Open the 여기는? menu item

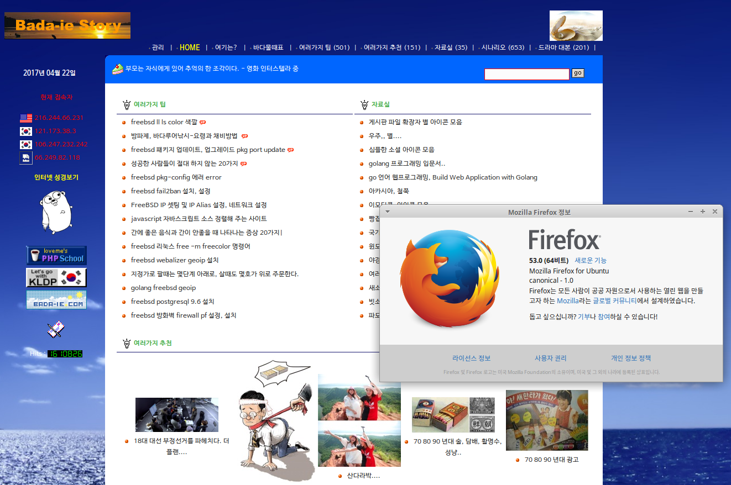(x=226, y=48)
